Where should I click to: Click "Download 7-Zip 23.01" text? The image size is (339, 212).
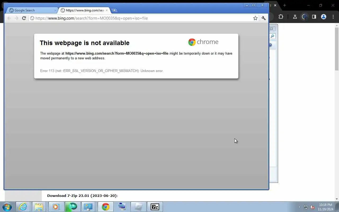point(82,196)
